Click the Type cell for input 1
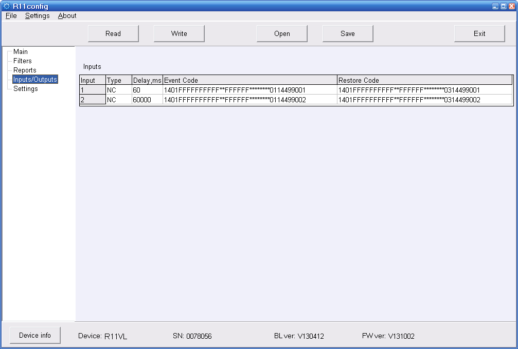Screen dimensions: 518x349 tap(119, 90)
